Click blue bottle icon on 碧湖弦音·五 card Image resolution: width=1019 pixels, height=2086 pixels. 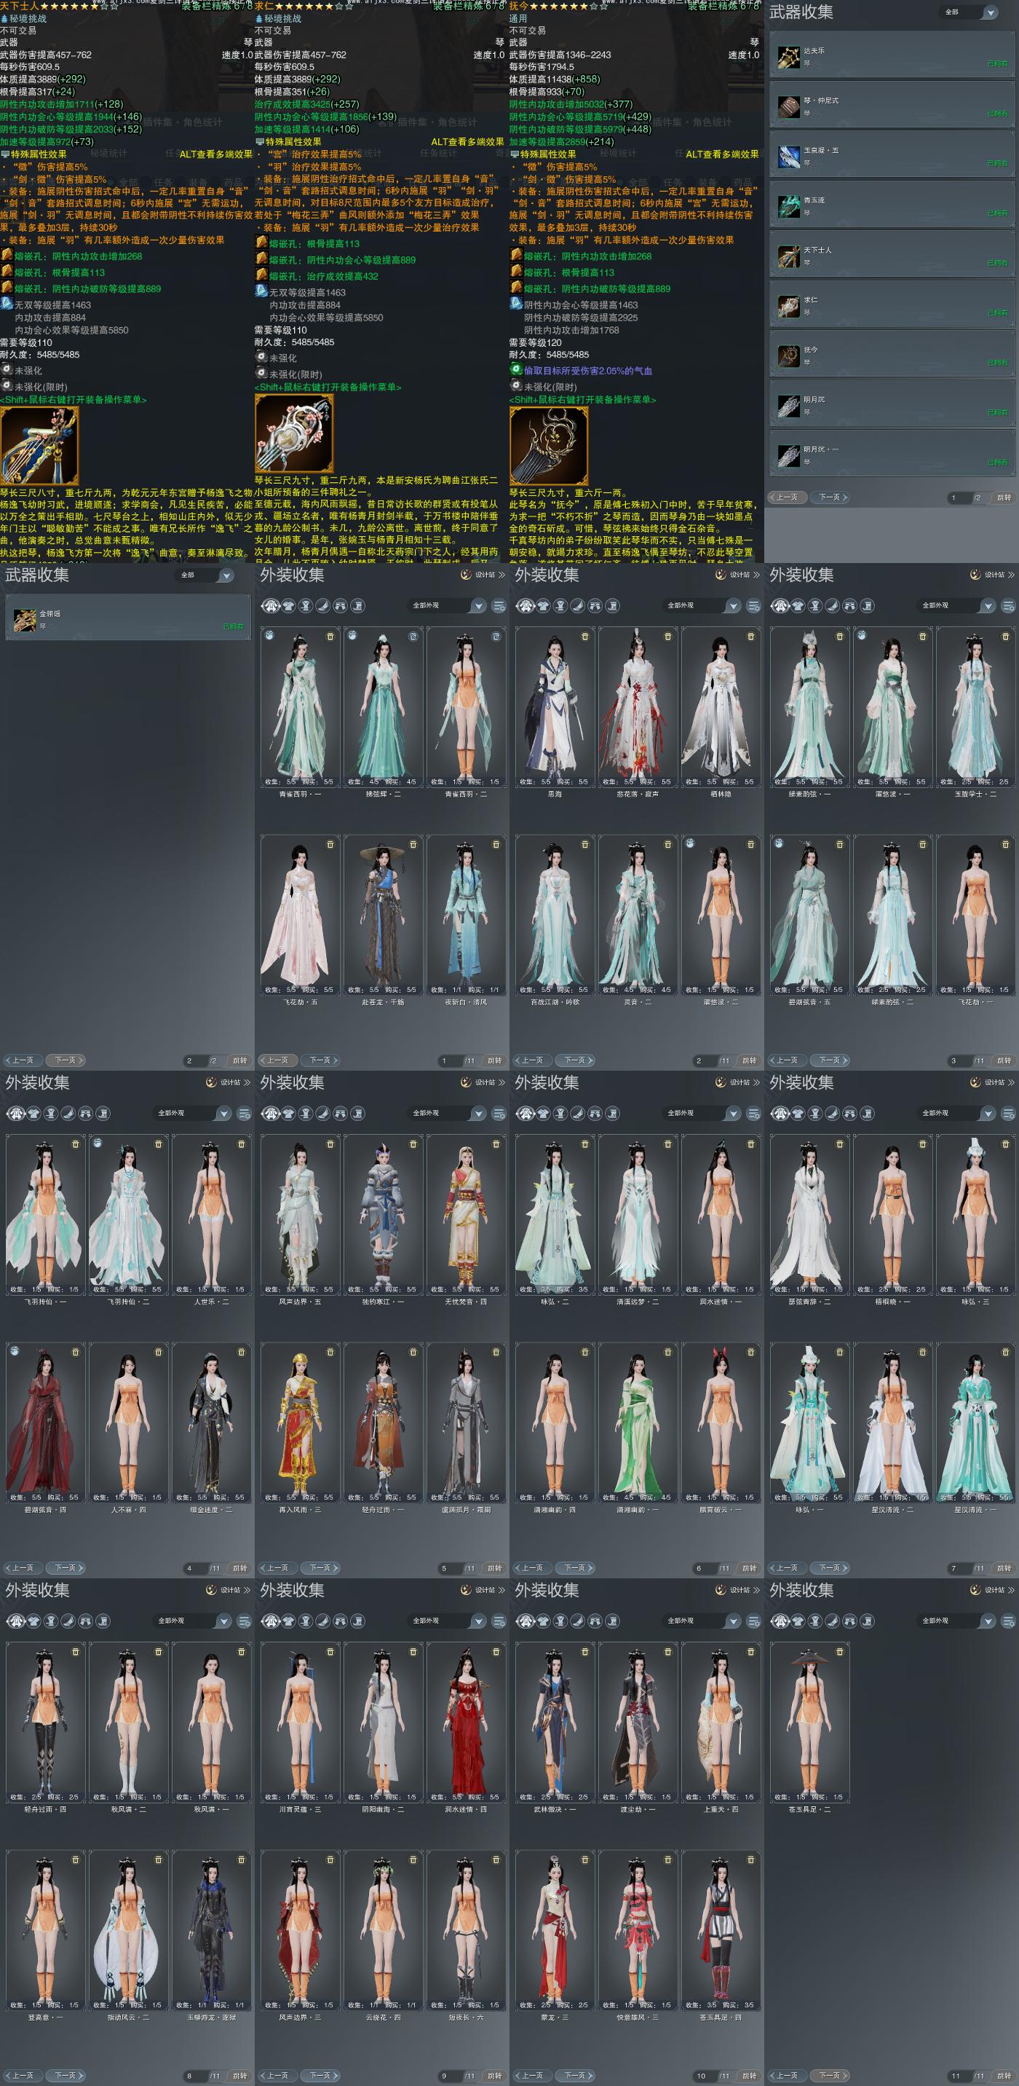tap(780, 843)
